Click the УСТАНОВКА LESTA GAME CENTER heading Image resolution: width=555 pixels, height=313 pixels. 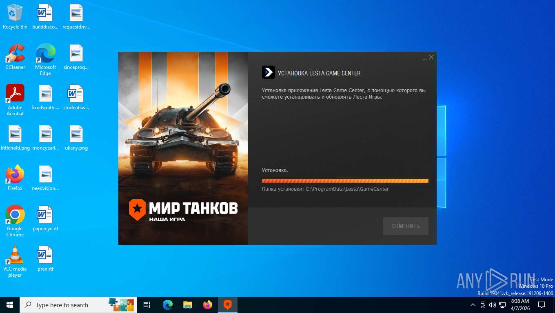click(x=319, y=73)
